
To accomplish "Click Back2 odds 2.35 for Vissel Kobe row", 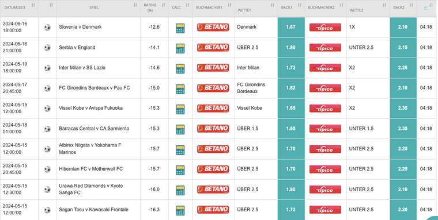I will pyautogui.click(x=403, y=108).
